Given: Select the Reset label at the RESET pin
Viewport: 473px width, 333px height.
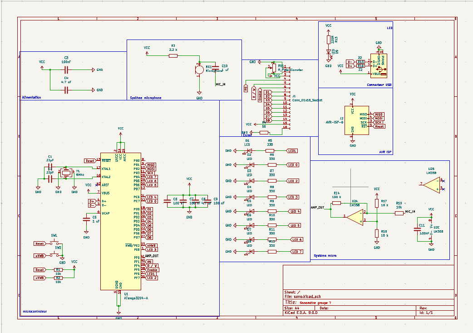Looking at the screenshot, I should tap(90, 161).
